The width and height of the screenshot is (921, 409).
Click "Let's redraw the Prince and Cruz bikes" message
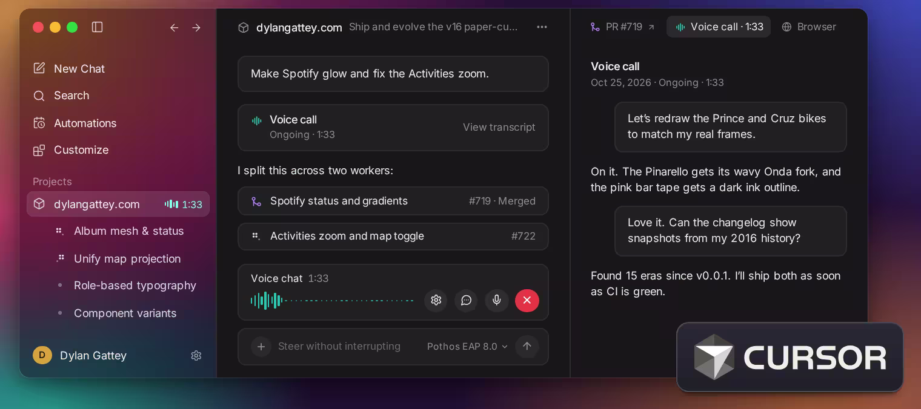pyautogui.click(x=731, y=126)
